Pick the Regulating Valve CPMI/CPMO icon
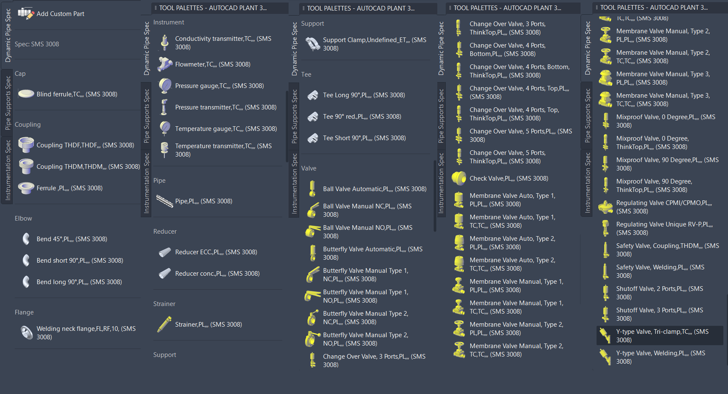Screen dimensions: 728x394 coord(605,207)
